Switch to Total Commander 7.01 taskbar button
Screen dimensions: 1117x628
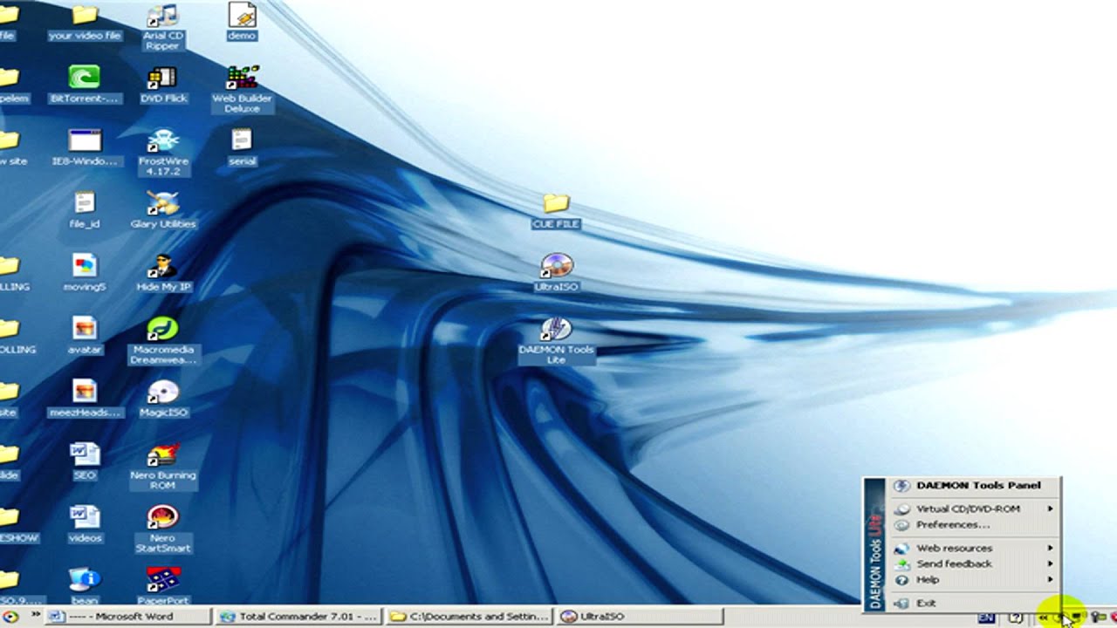(299, 616)
